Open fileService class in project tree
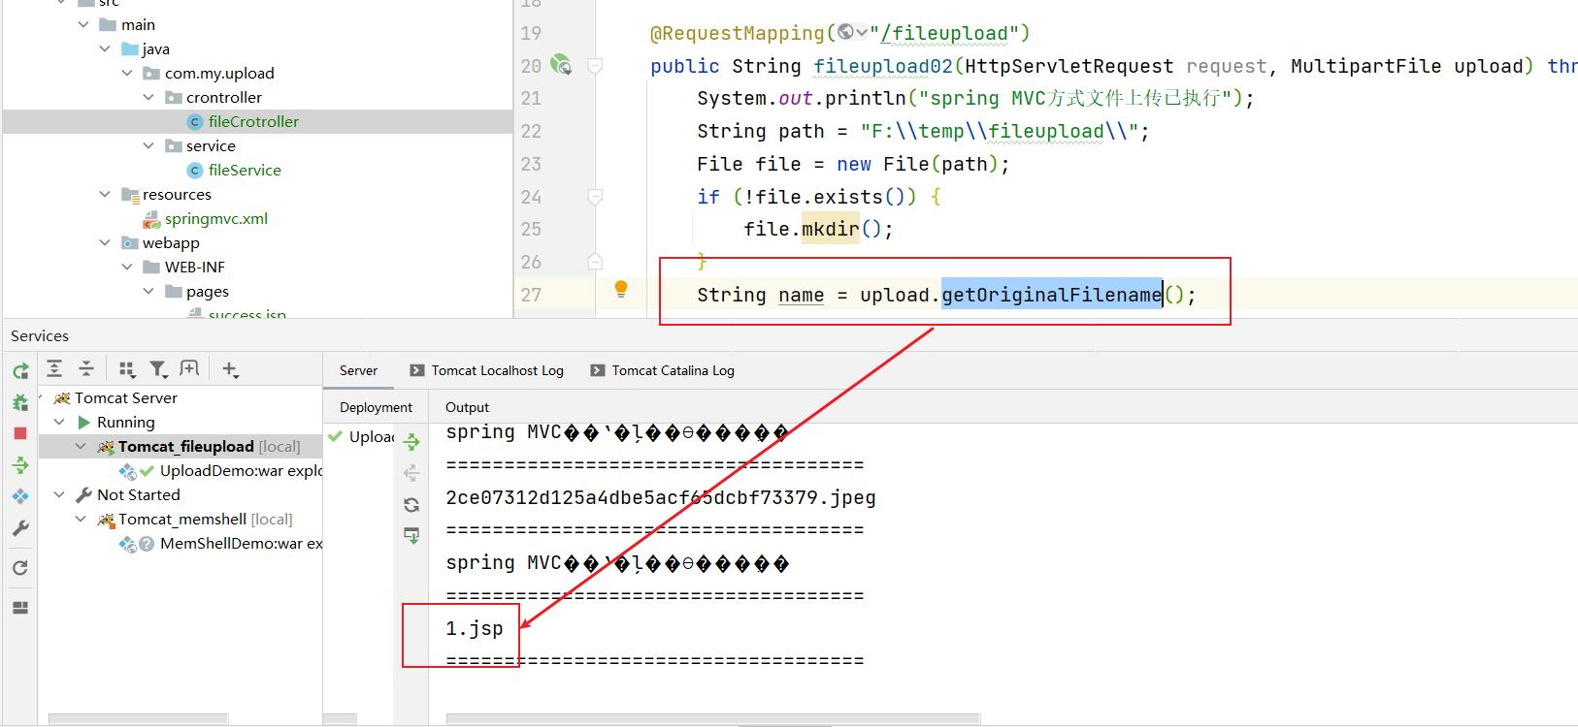The width and height of the screenshot is (1578, 727). pyautogui.click(x=245, y=170)
